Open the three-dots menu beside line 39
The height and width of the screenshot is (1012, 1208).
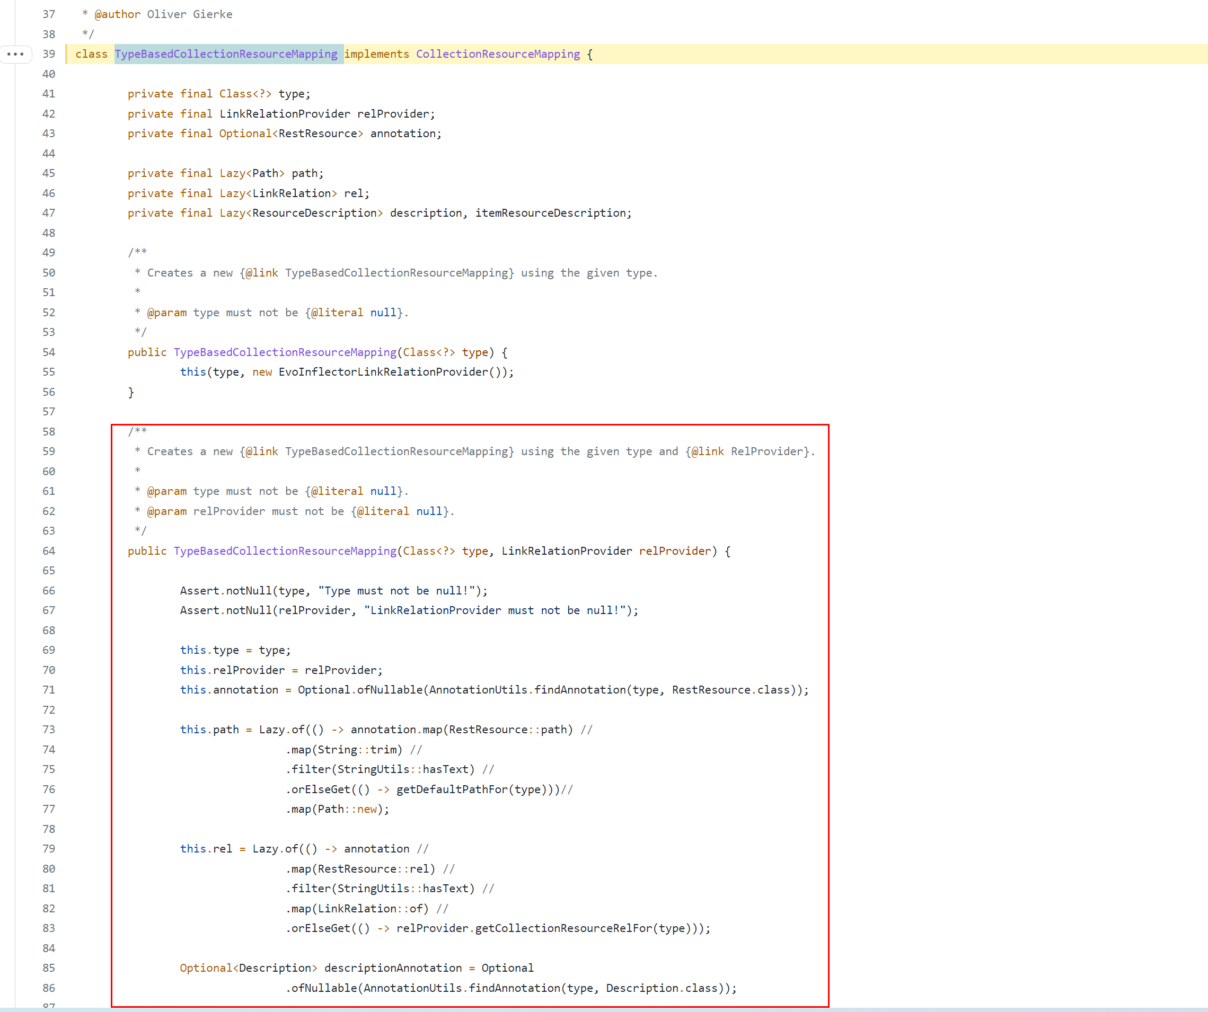point(15,54)
